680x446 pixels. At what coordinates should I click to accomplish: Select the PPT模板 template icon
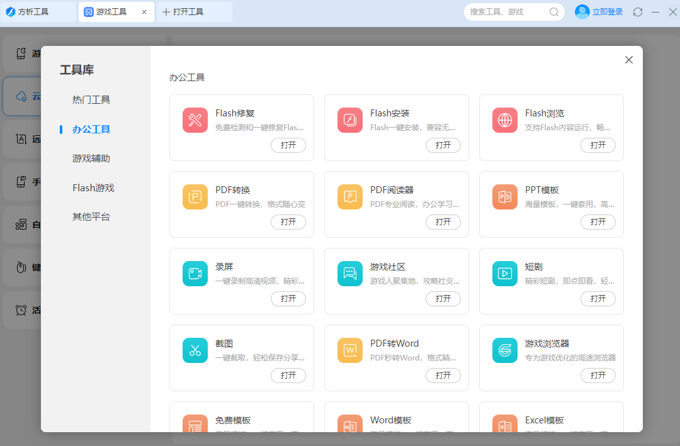tap(504, 197)
